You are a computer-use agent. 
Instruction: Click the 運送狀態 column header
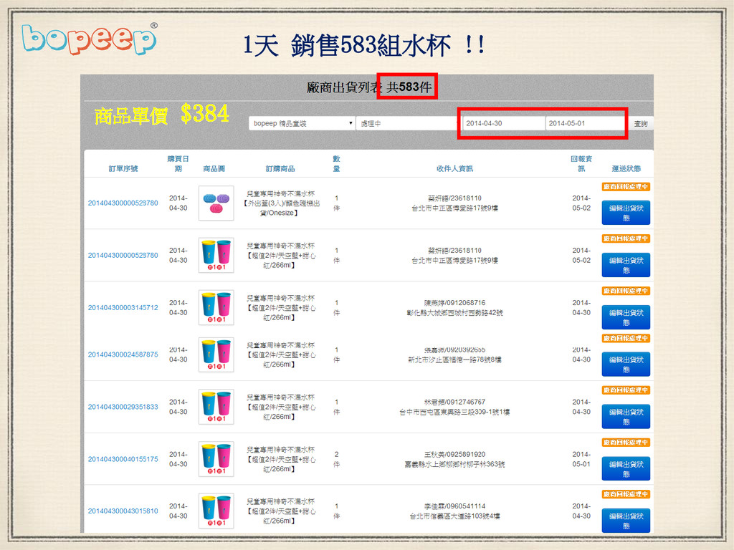pos(626,168)
